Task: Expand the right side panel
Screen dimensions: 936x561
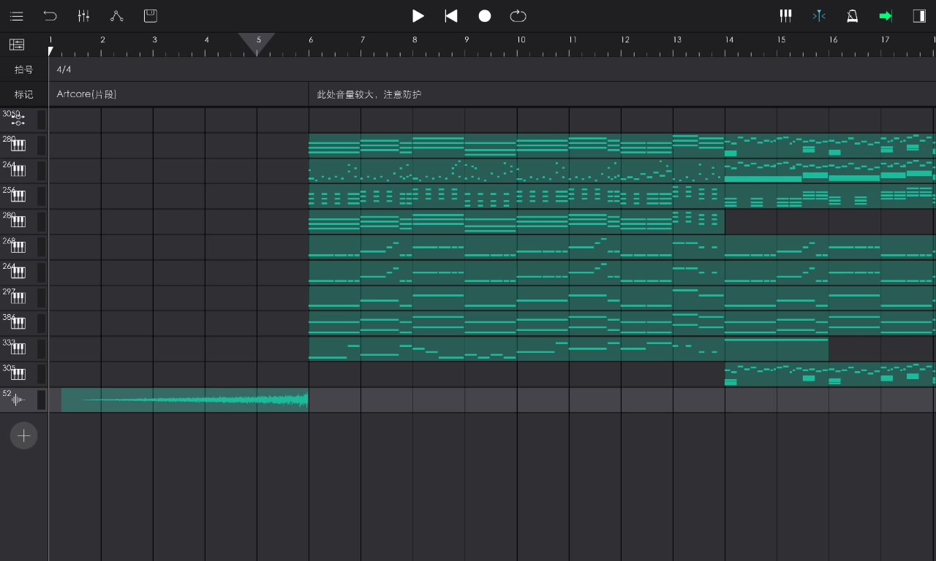Action: tap(919, 16)
